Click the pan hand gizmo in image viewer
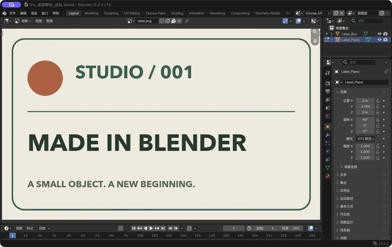Viewport: 392px width, 247px height. point(315,41)
